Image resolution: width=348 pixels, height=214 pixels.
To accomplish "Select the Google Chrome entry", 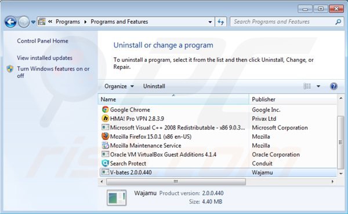I will (130, 110).
